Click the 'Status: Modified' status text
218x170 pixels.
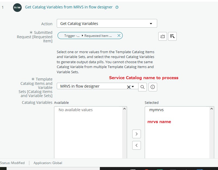coord(12,163)
